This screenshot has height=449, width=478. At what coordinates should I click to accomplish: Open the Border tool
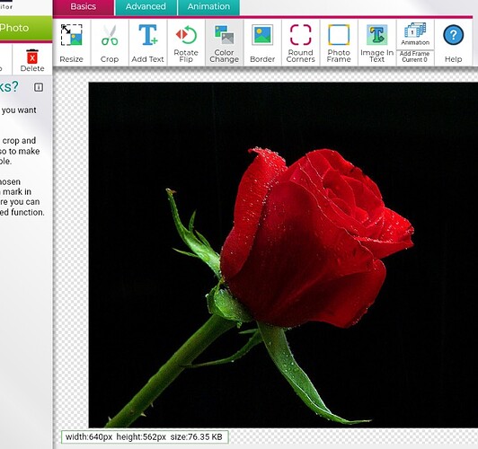coord(262,42)
